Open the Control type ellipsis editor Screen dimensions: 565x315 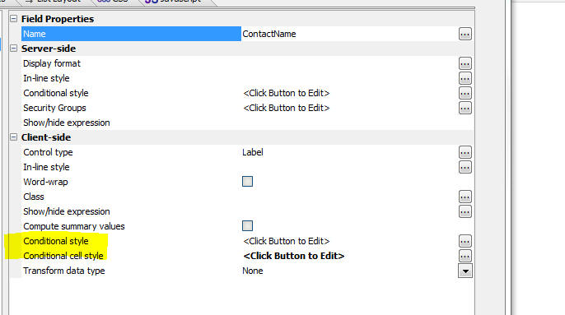(x=465, y=152)
